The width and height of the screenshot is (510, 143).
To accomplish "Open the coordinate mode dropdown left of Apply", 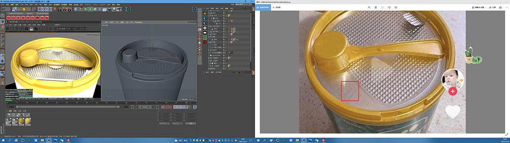I will (x=165, y=124).
